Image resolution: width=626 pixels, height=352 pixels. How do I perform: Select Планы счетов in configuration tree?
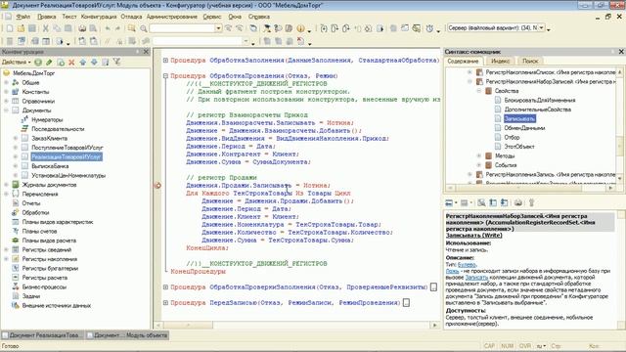tap(39, 231)
